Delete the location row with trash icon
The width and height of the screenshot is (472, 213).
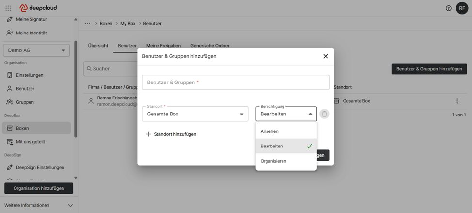coord(325,114)
